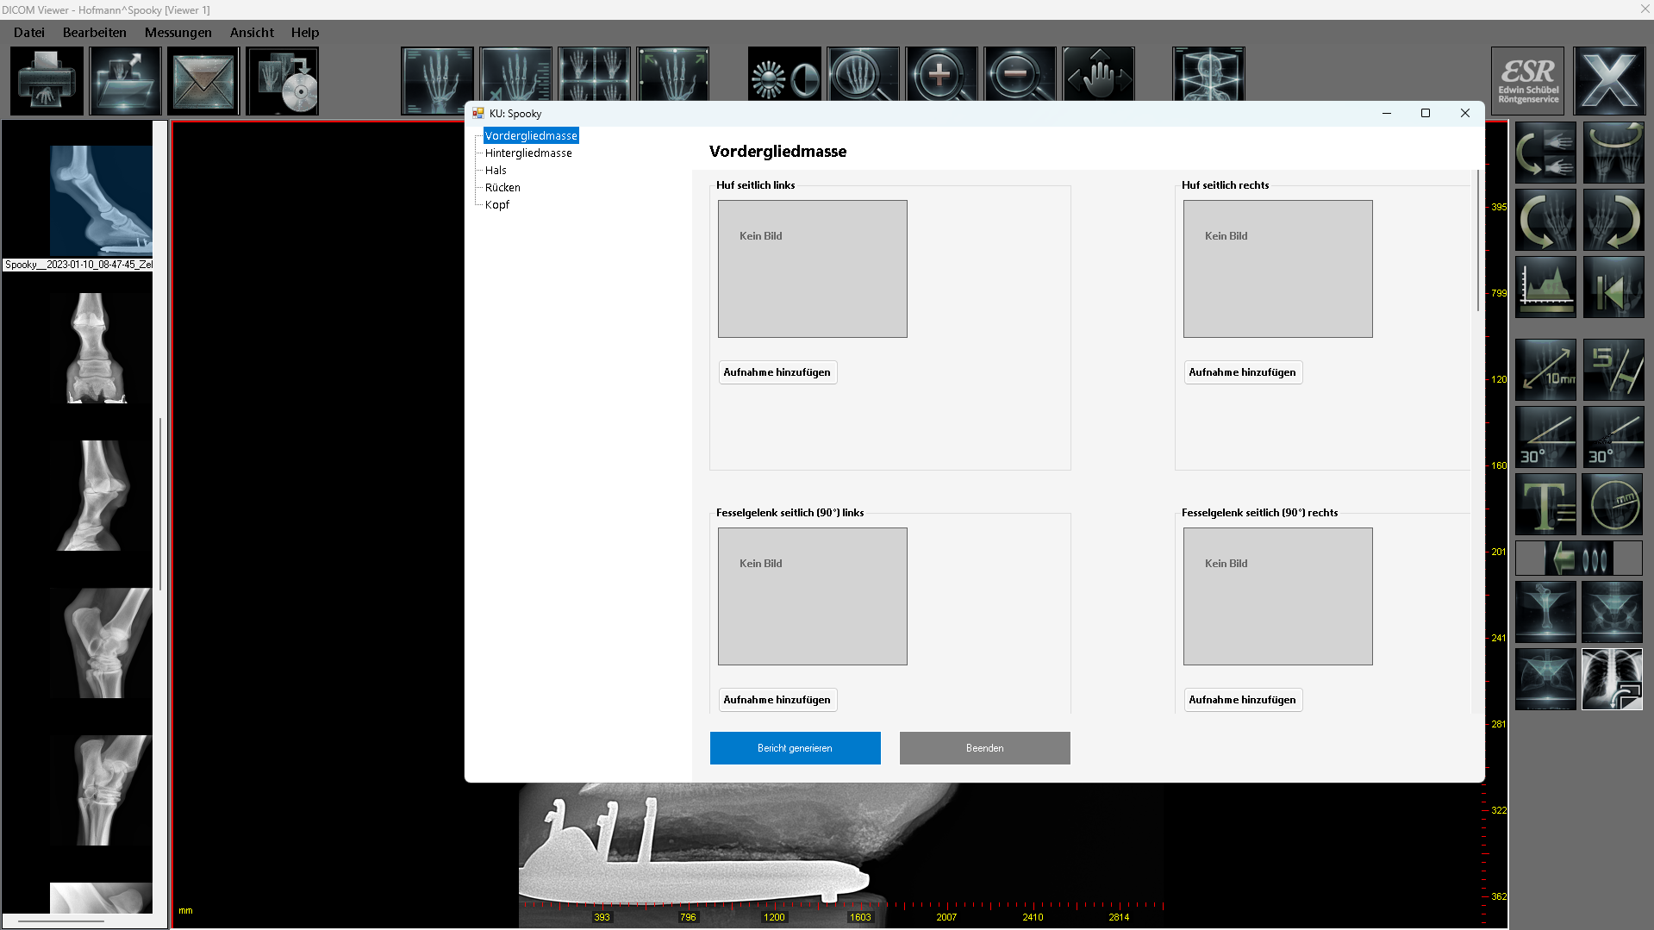1654x930 pixels.
Task: Select Hintergliedmasse in the tree
Action: pos(528,153)
